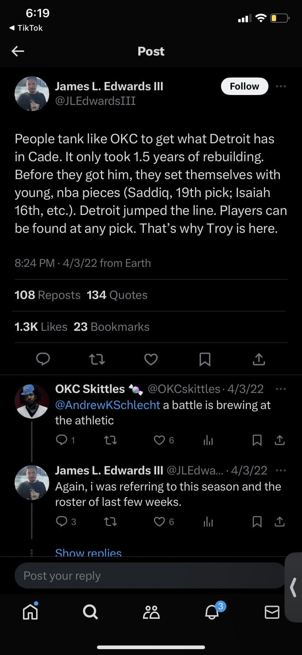Like the main post by James Edwards
Image resolution: width=302 pixels, height=655 pixels.
(x=151, y=359)
